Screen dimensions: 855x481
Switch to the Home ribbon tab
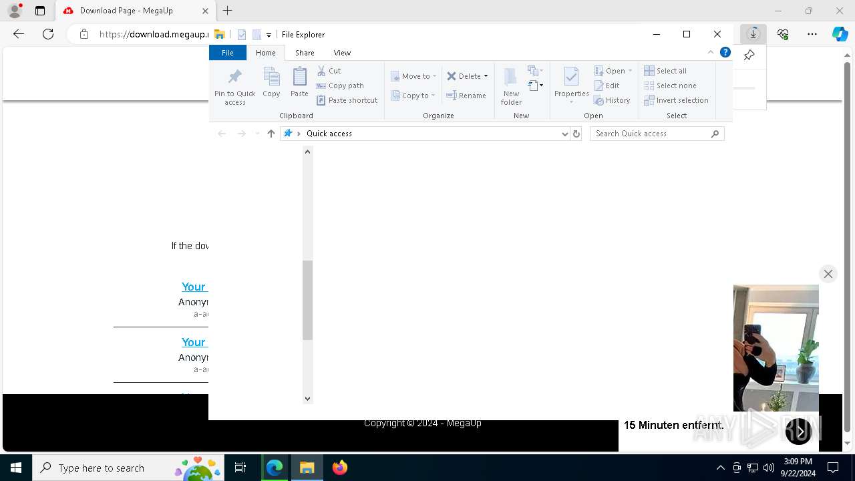(x=265, y=53)
